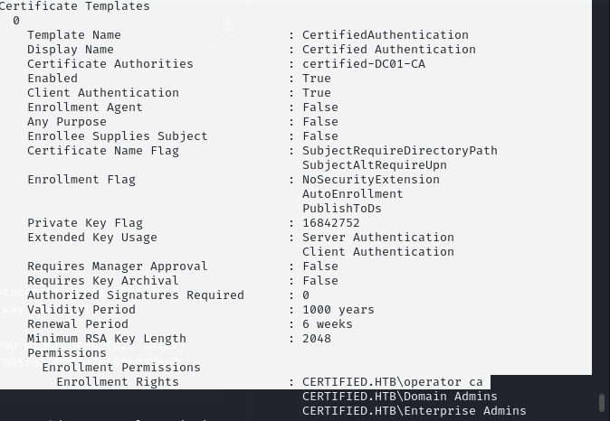The width and height of the screenshot is (610, 421).
Task: Click the CertifiedAuthentication template name value
Action: 385,35
